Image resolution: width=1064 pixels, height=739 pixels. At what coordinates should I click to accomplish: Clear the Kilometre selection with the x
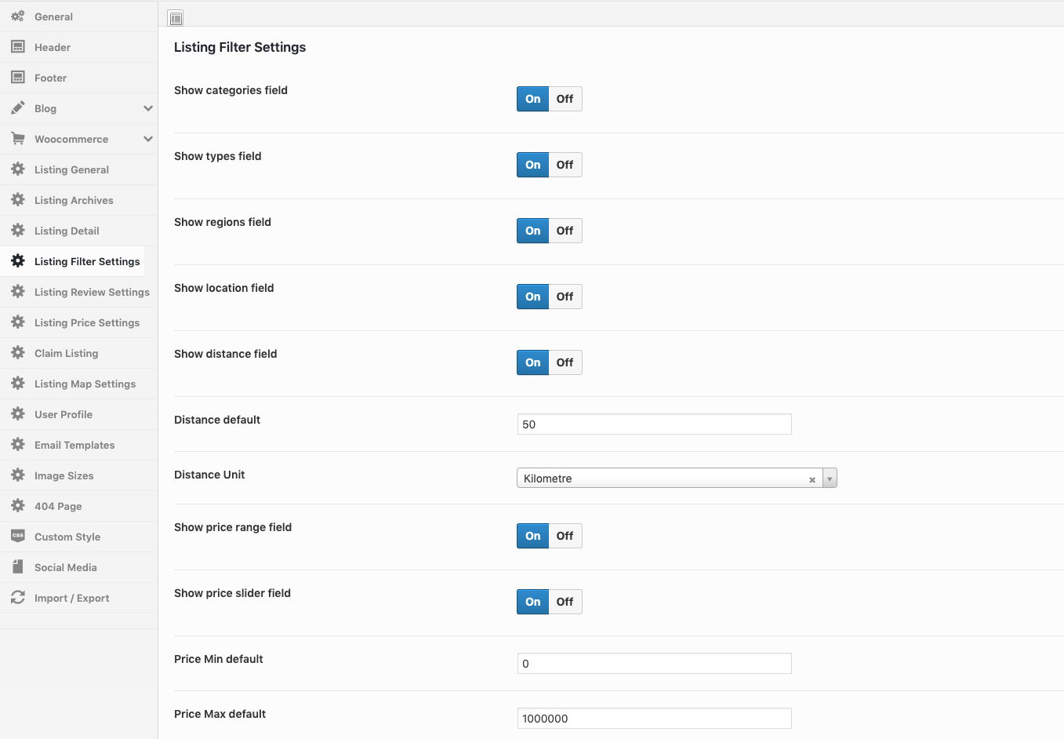pyautogui.click(x=812, y=479)
